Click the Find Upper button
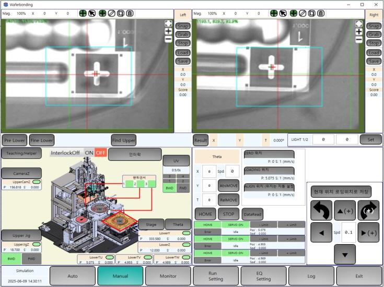Viewport: 384px width, 287px height. point(123,140)
